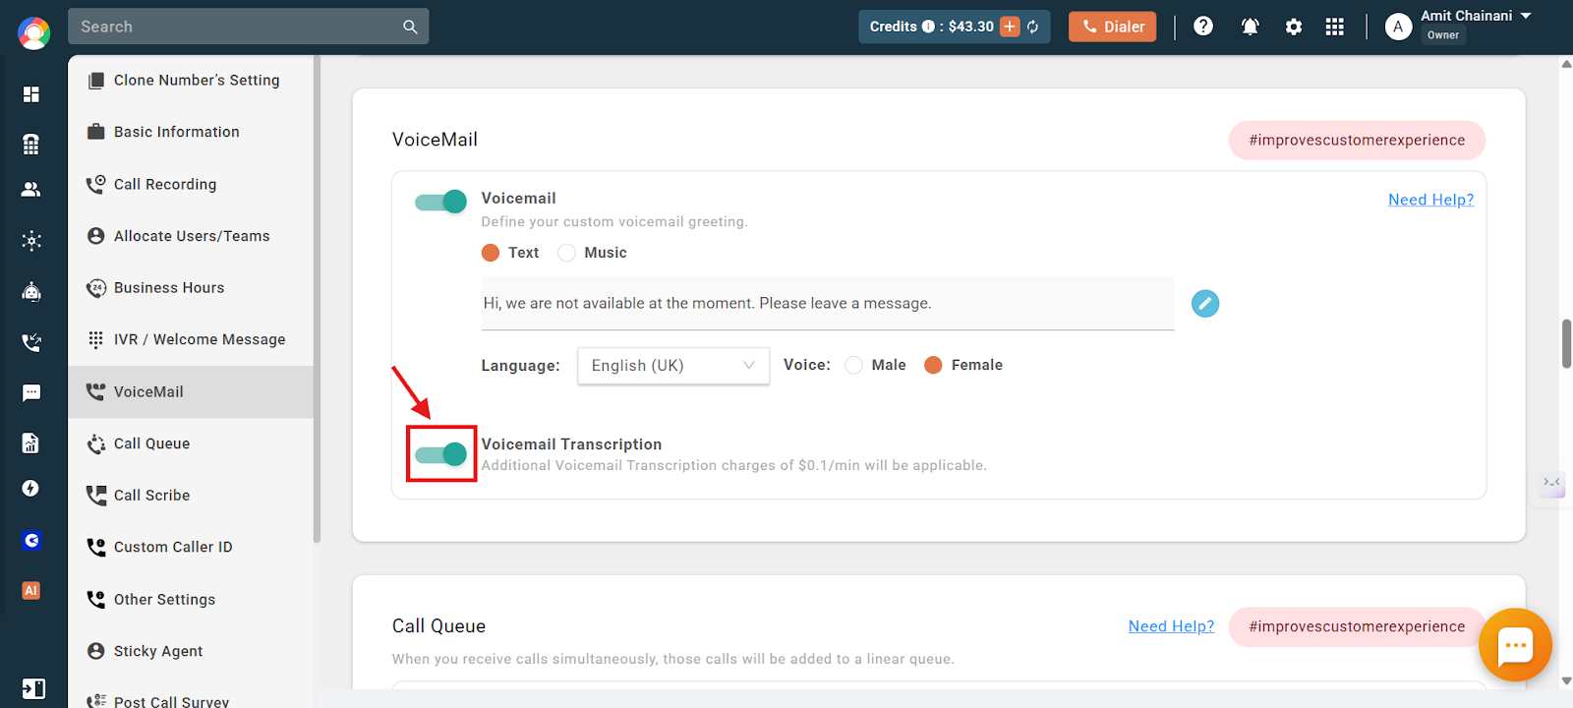The height and width of the screenshot is (708, 1573).
Task: Toggle the Voicemail switch
Action: tap(440, 202)
